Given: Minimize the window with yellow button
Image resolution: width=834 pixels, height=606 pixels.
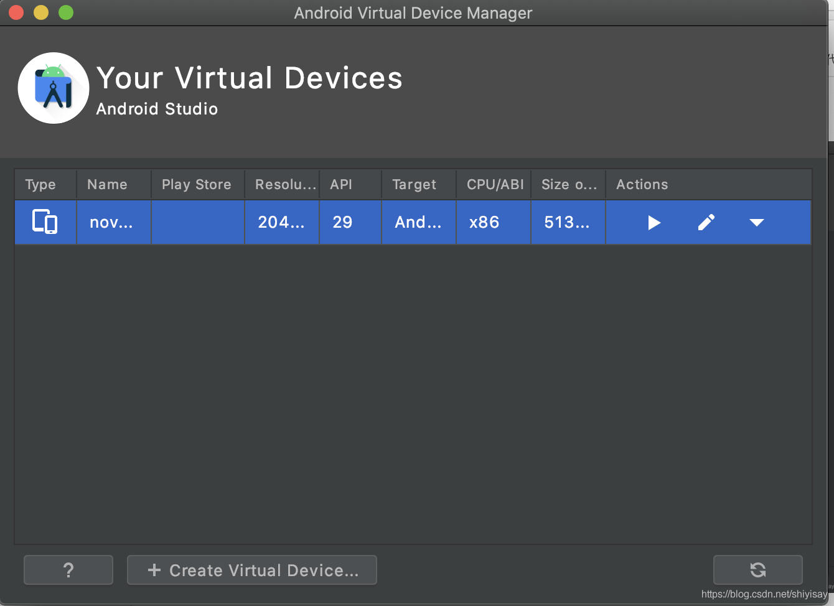Looking at the screenshot, I should click(41, 12).
